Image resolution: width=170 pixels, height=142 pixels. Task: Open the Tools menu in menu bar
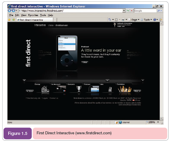pos(43,15)
